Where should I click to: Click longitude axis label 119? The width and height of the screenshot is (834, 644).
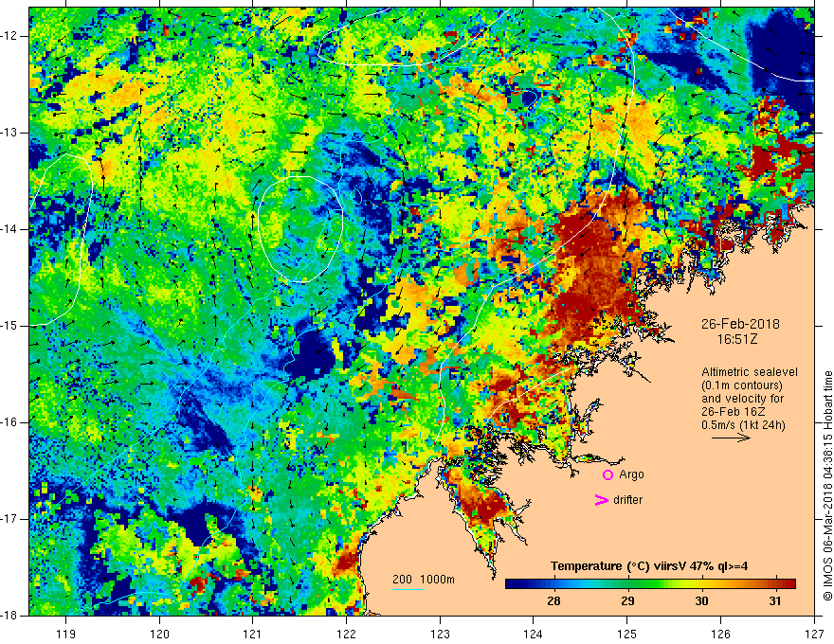point(66,634)
